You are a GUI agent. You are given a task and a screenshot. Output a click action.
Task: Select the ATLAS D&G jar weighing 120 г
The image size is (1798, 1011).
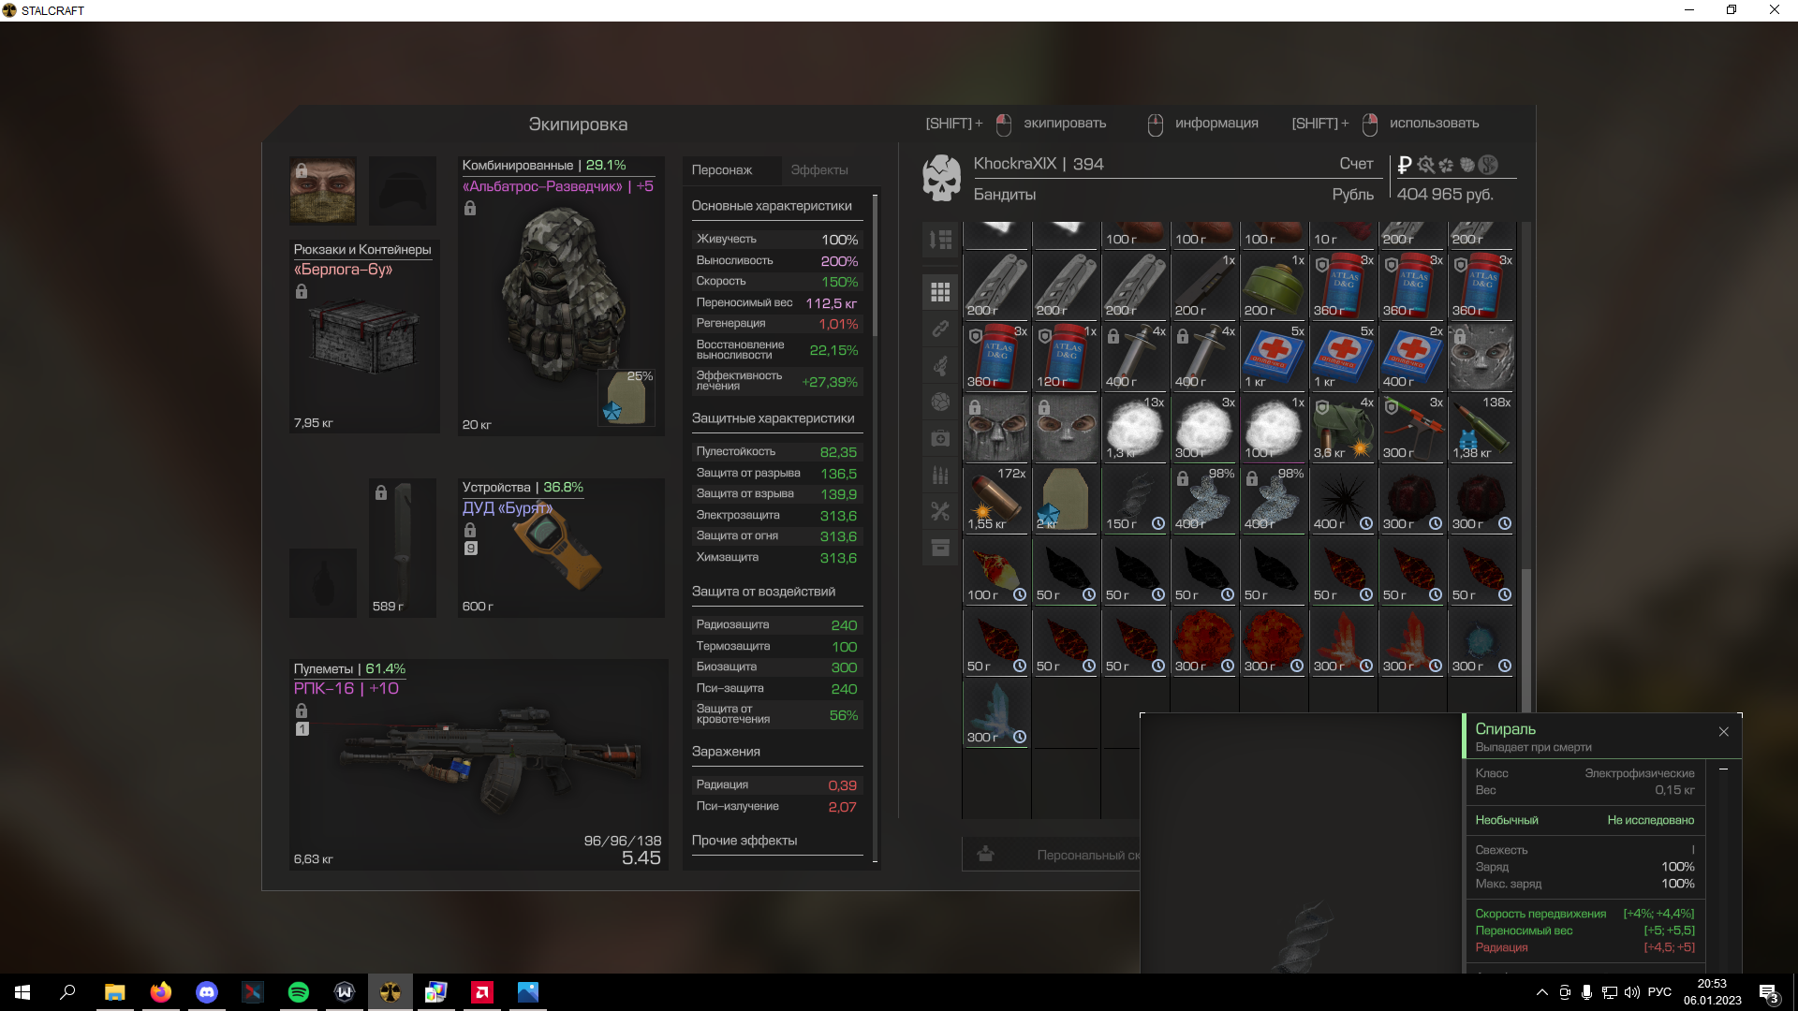1065,357
